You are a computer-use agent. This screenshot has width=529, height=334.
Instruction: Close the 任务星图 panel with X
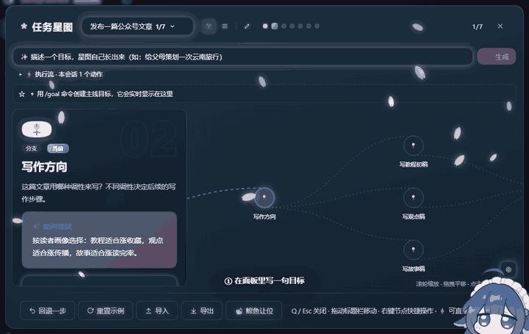[x=500, y=26]
